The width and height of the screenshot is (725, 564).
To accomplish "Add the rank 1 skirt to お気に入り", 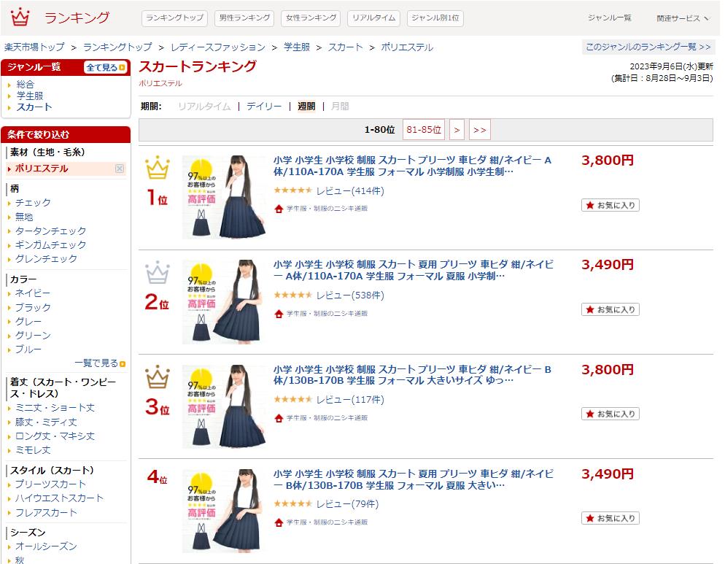I will pyautogui.click(x=610, y=206).
